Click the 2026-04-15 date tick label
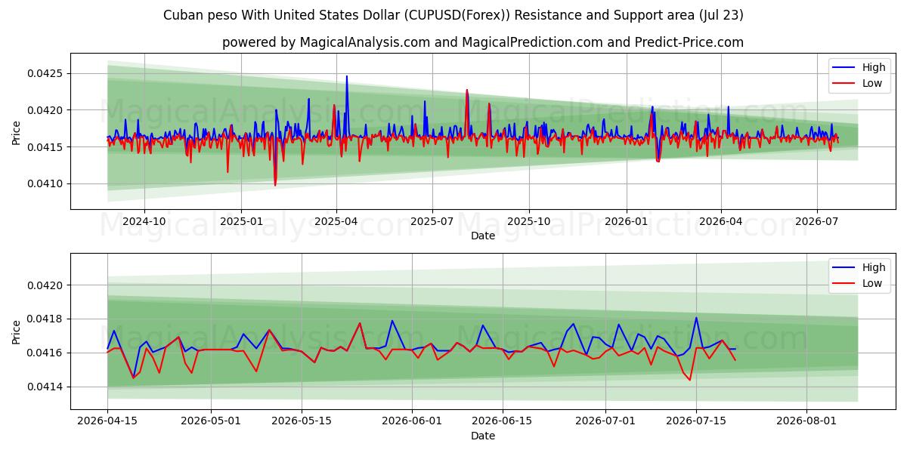The height and width of the screenshot is (453, 907). [x=107, y=422]
